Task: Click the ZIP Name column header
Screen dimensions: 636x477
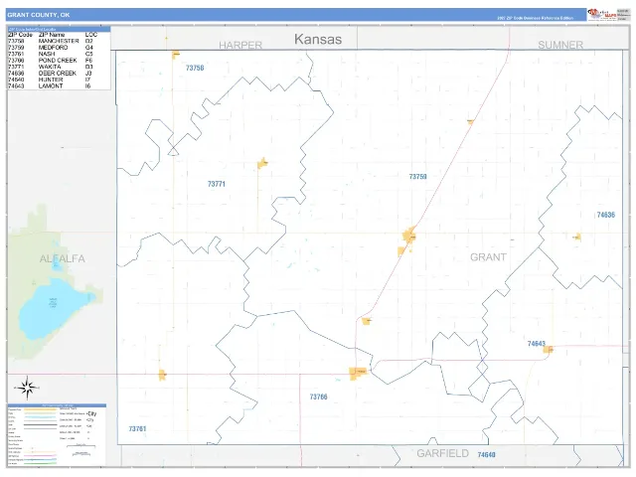Action: (x=52, y=35)
